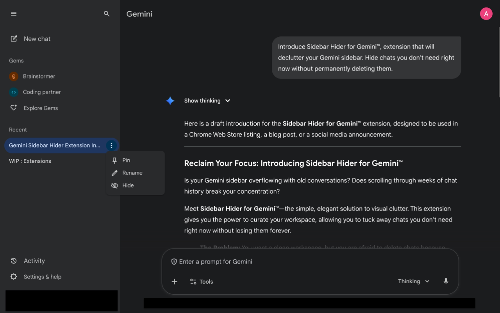Start voice input with microphone icon
Image resolution: width=500 pixels, height=313 pixels.
coord(446,281)
